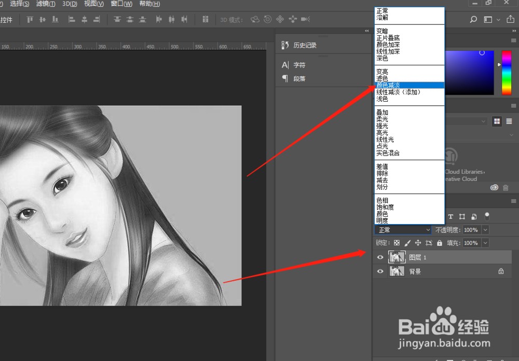The height and width of the screenshot is (361, 519).
Task: Select 颜色减淡 blend mode
Action: tap(409, 85)
